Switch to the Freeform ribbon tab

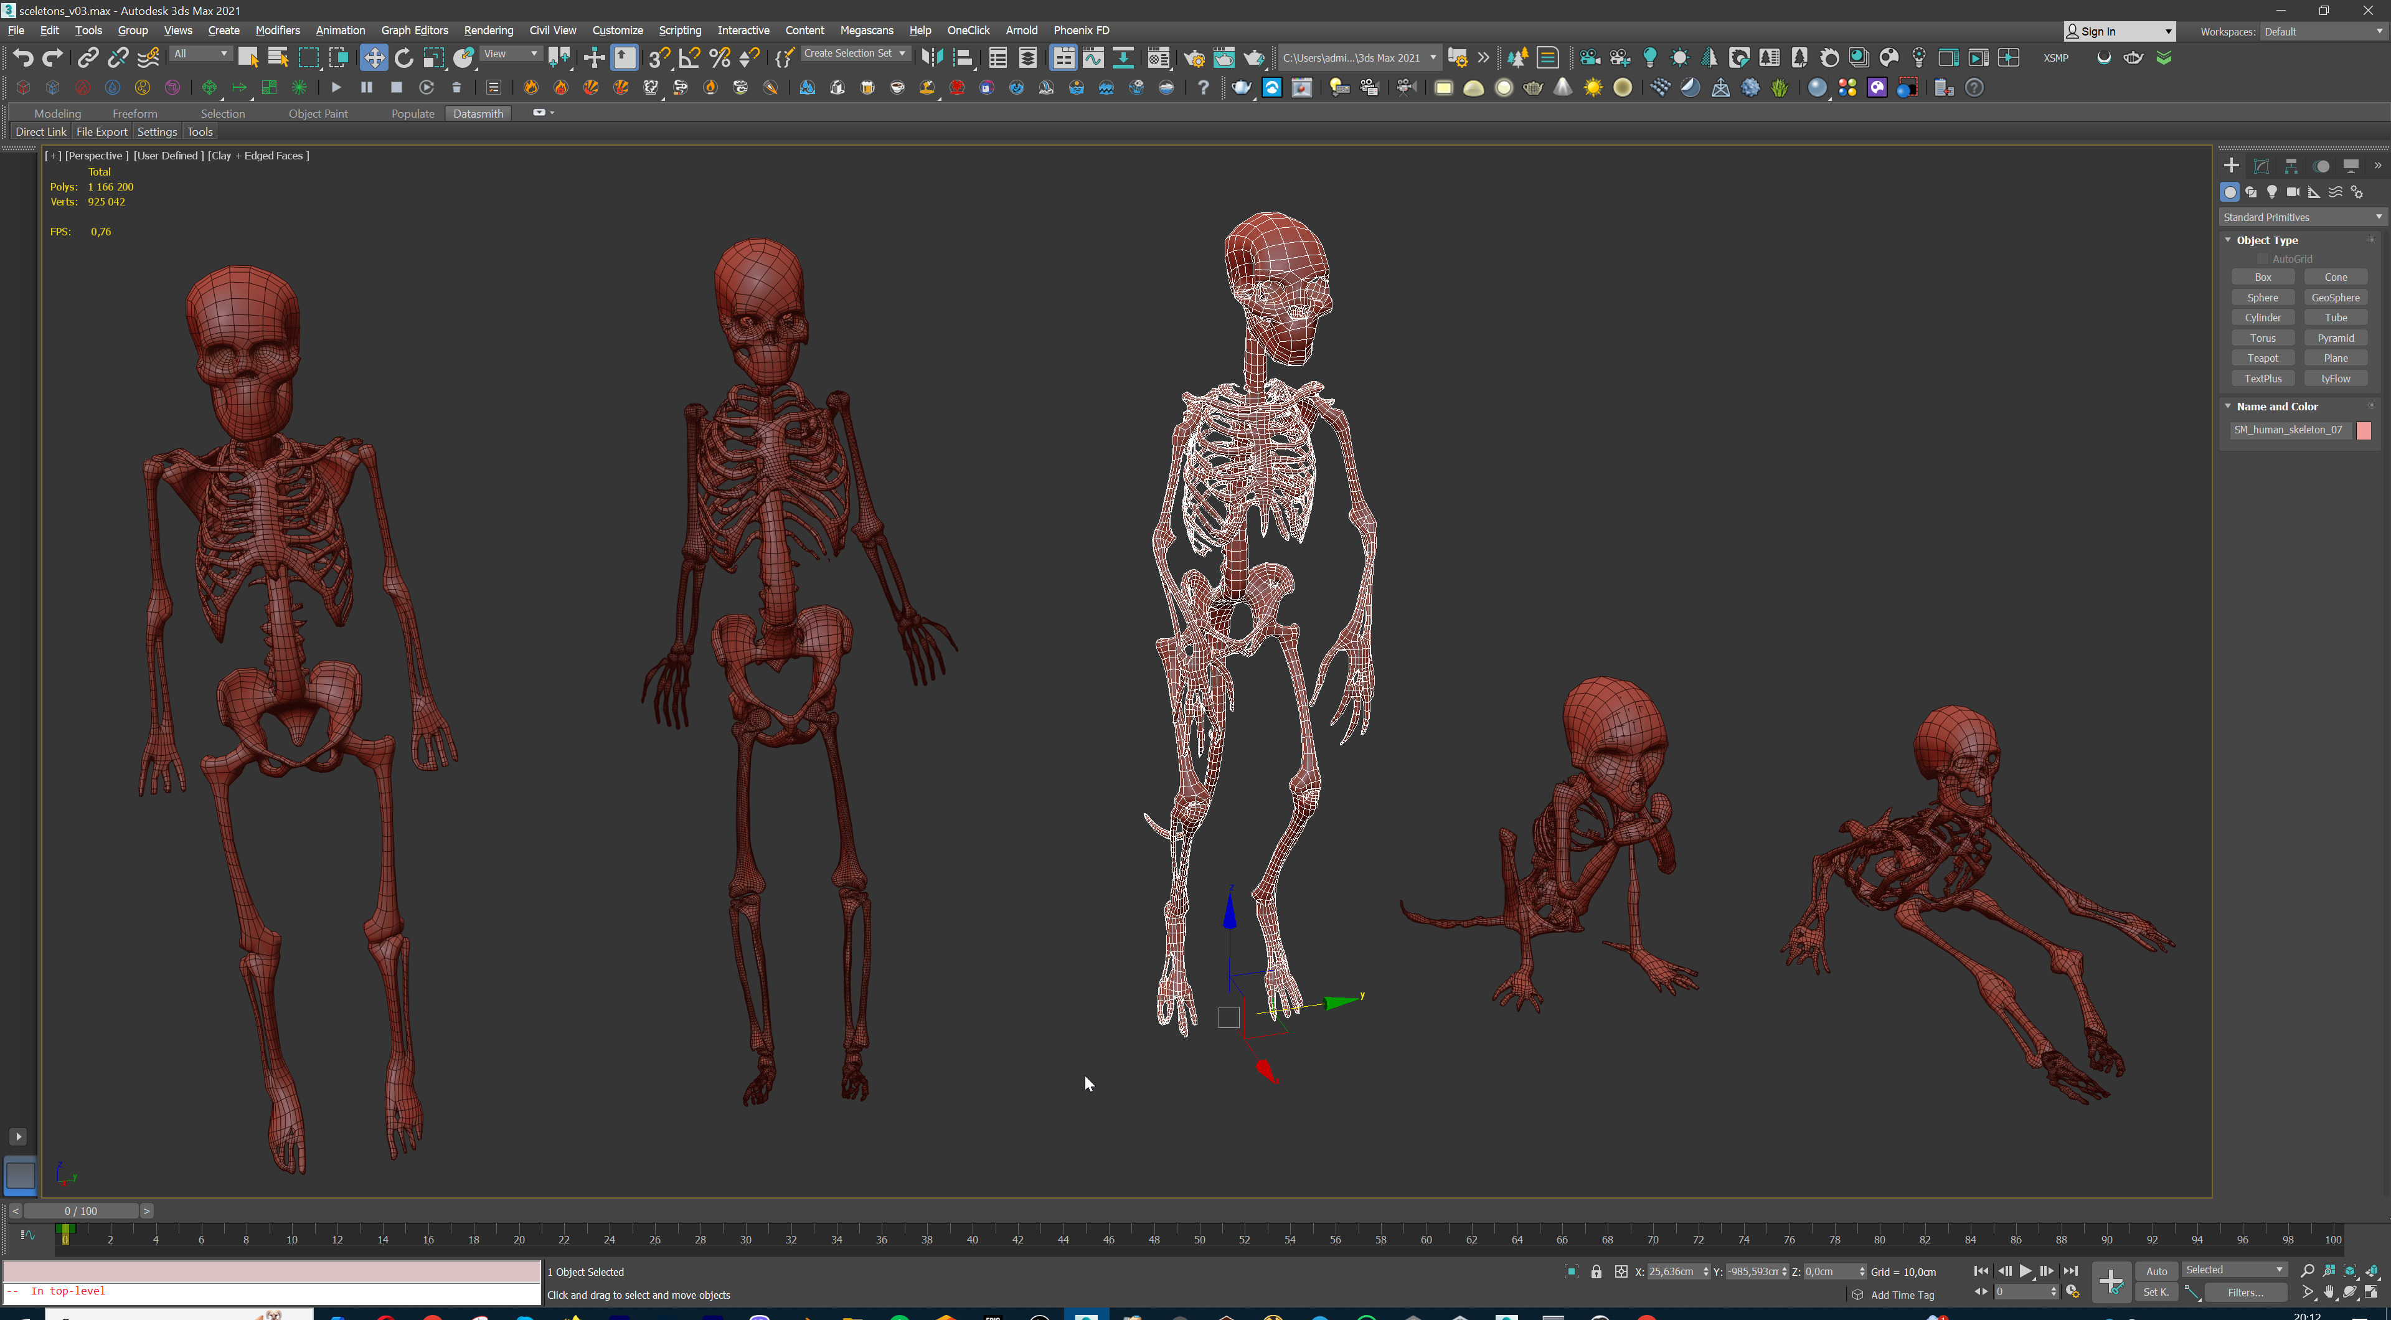pos(134,113)
